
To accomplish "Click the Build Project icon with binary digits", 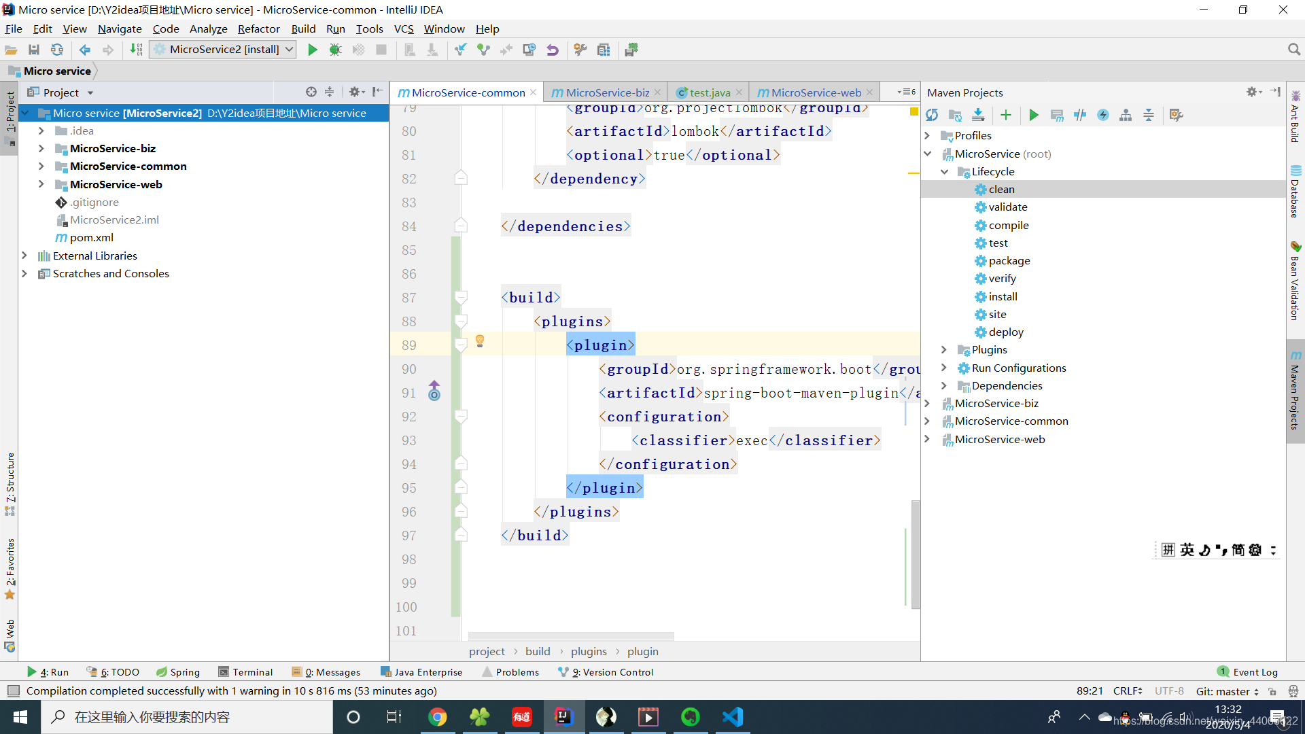I will (x=136, y=50).
